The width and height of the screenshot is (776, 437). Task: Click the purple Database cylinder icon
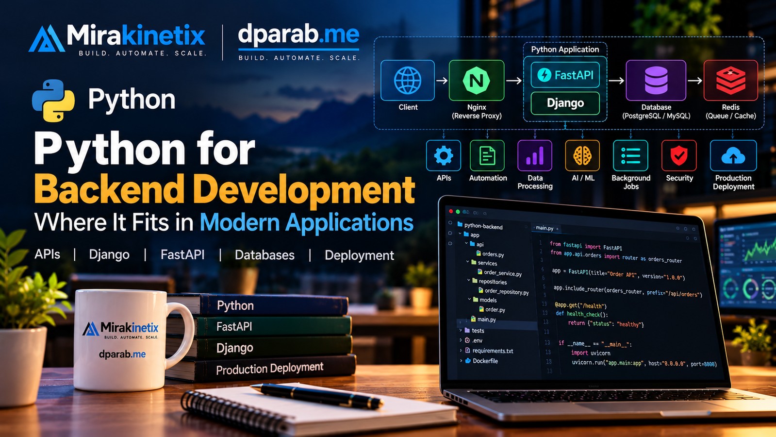(x=656, y=80)
